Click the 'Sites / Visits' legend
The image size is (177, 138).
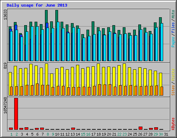173,82
